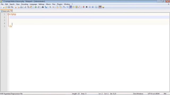Screen dimensions: 170x95
Task: Open the Language menu
Action: (33, 4)
